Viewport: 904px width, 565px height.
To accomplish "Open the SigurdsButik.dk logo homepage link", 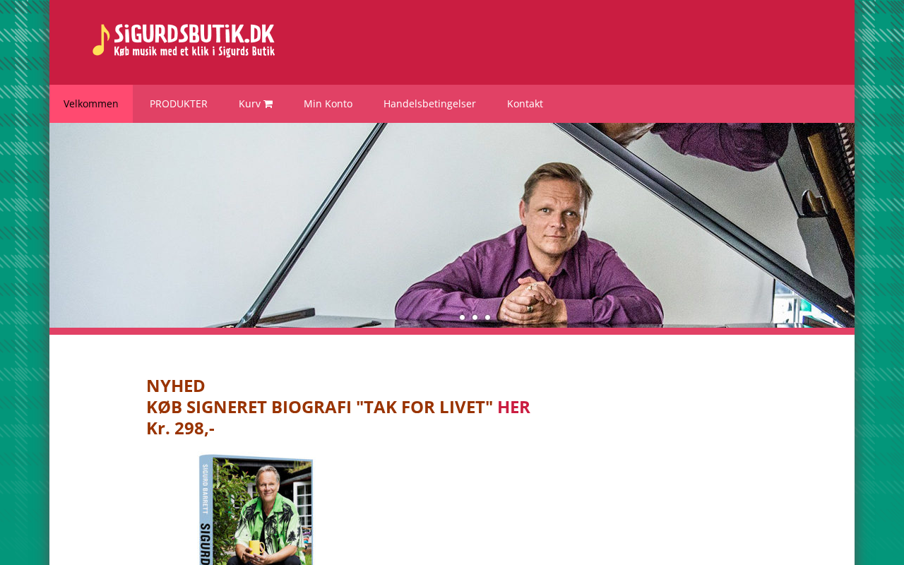I will pyautogui.click(x=184, y=40).
